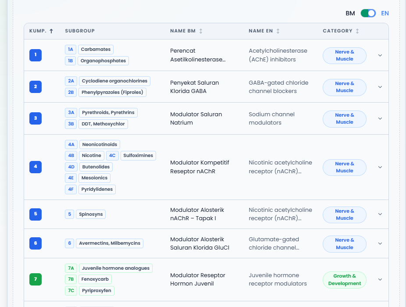Select the DDT, Methoxychlor tag
This screenshot has width=406, height=307.
[103, 124]
